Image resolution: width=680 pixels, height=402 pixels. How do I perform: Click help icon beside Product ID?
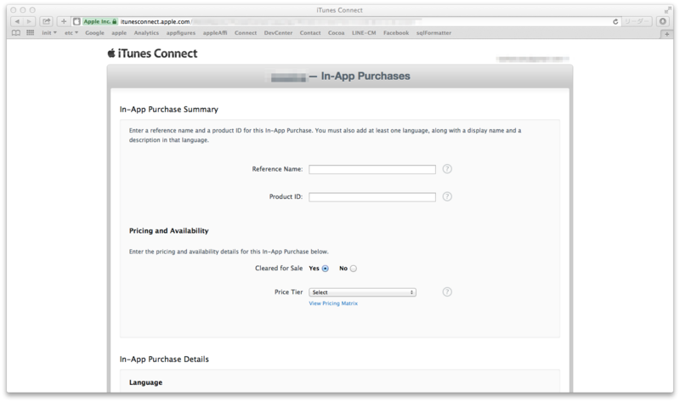point(447,196)
